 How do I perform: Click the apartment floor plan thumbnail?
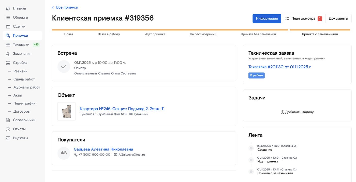[67, 111]
